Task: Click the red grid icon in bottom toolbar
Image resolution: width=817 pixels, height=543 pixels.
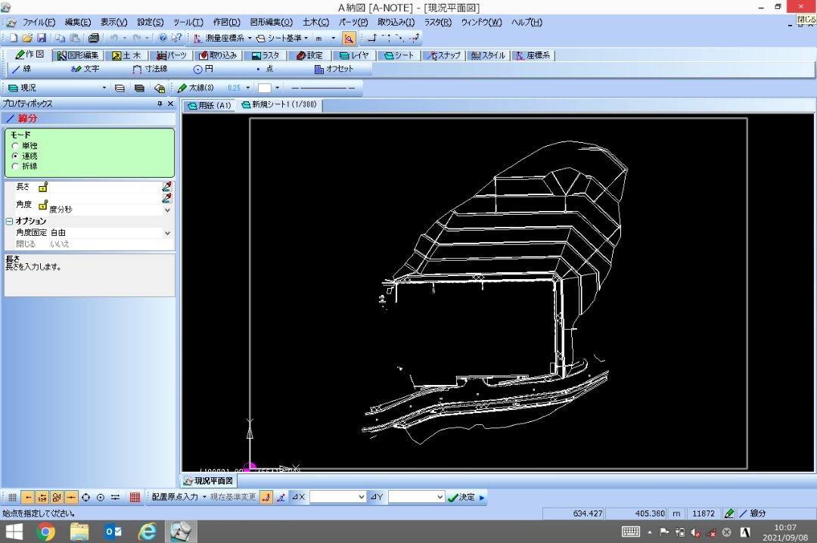Action: [x=135, y=497]
